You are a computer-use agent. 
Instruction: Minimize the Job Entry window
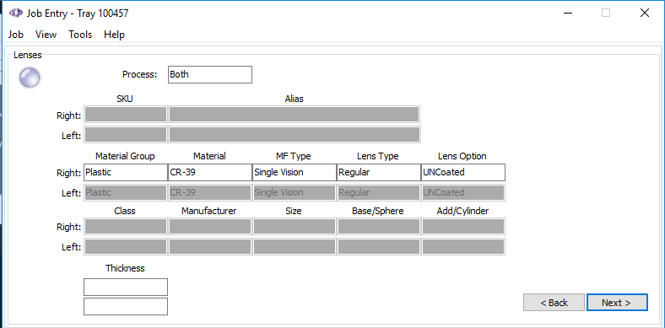[x=567, y=13]
